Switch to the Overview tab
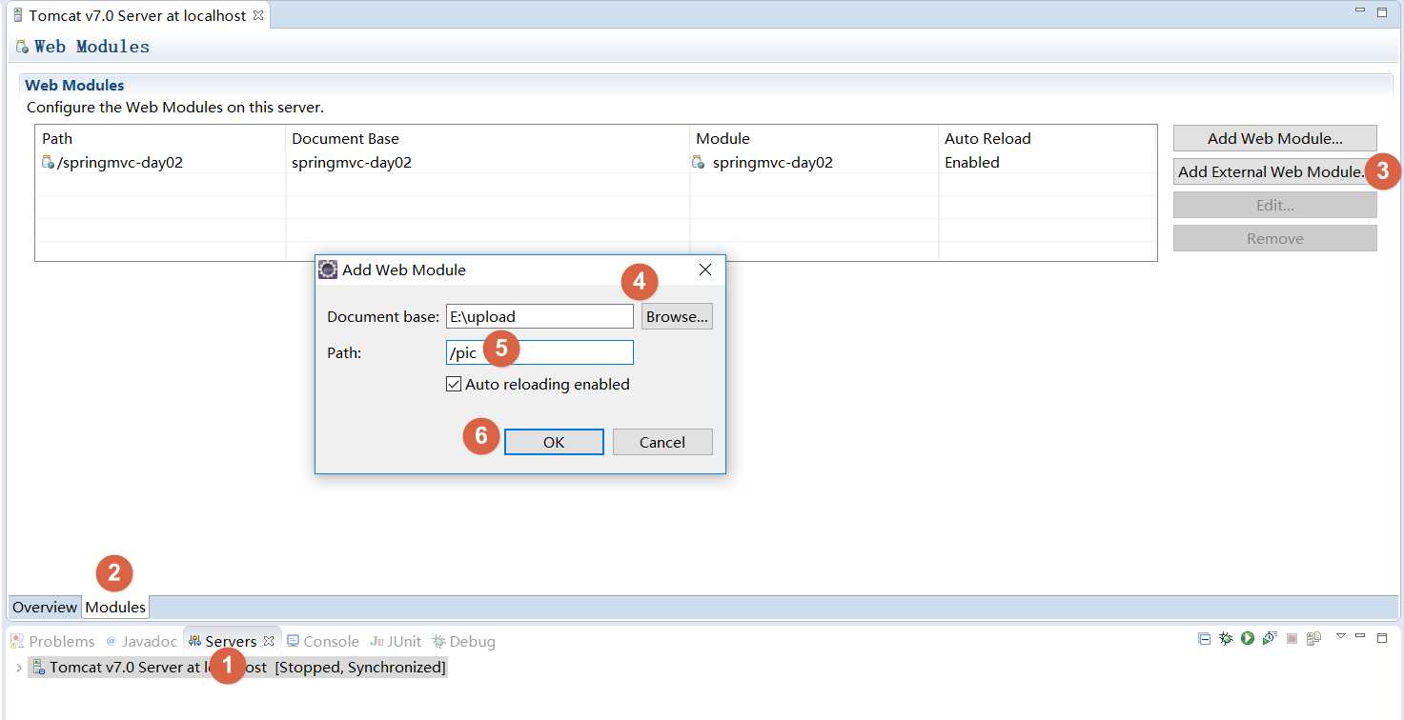This screenshot has height=720, width=1404. point(45,607)
